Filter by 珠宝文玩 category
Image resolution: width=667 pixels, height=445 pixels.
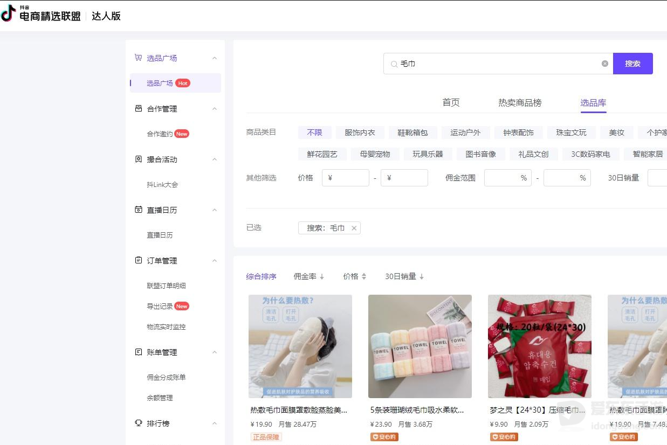[x=571, y=133]
